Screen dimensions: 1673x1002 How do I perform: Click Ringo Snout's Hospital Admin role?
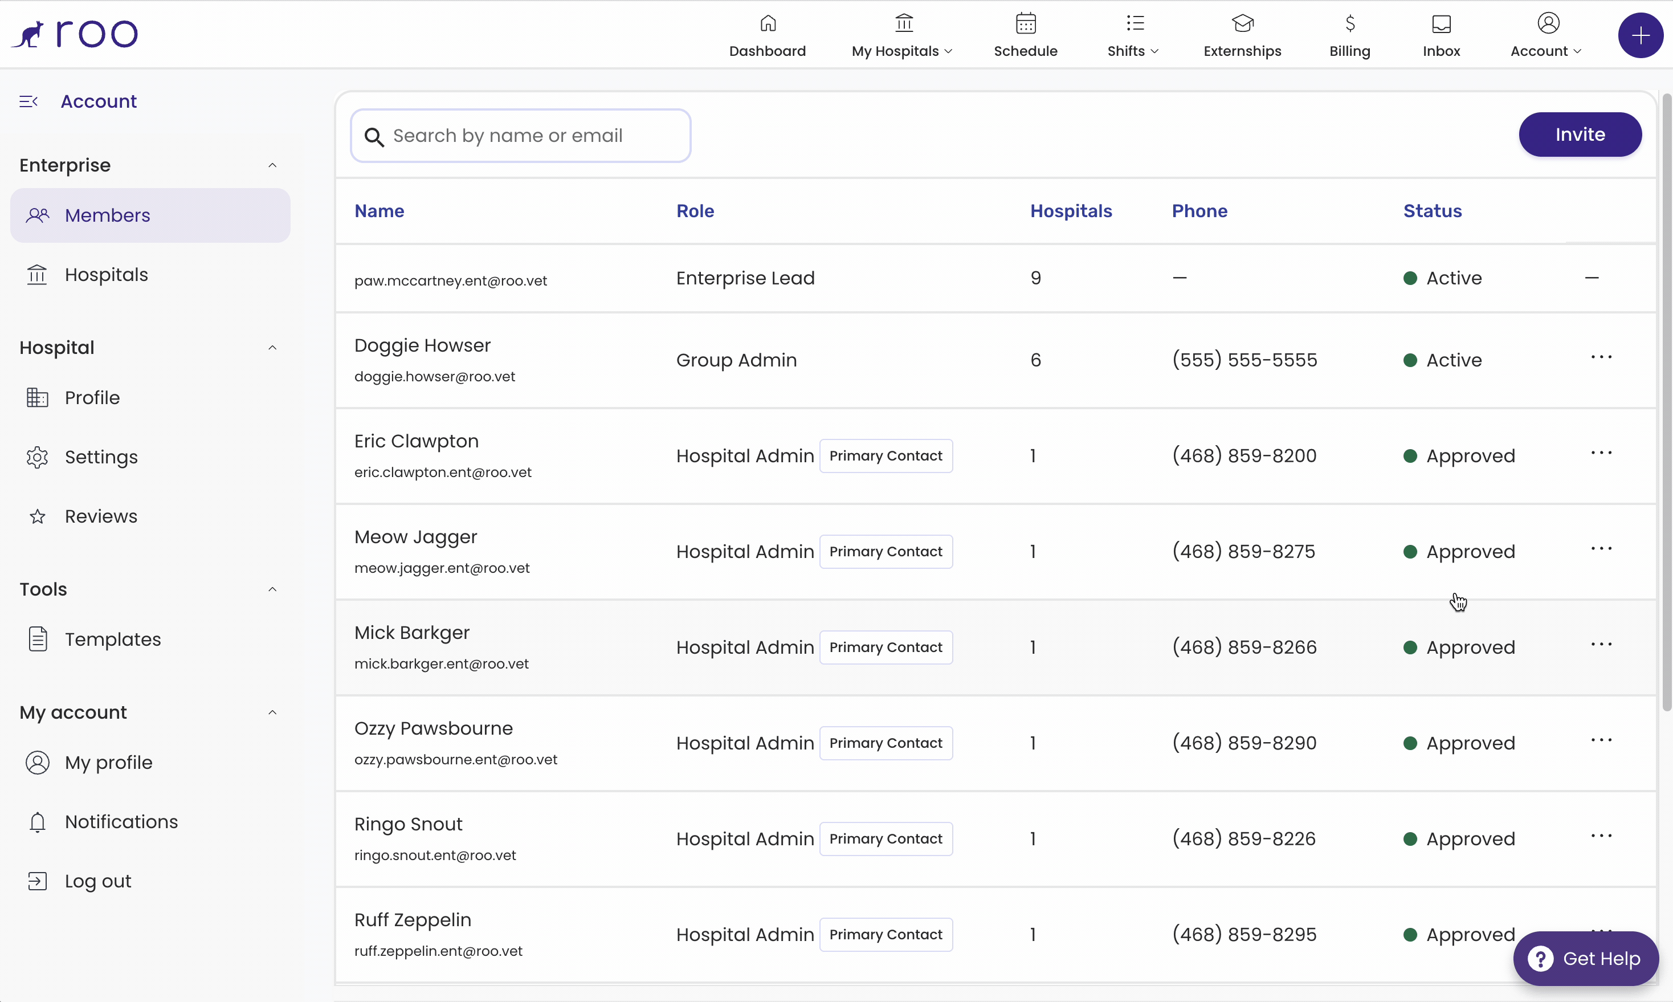(745, 838)
